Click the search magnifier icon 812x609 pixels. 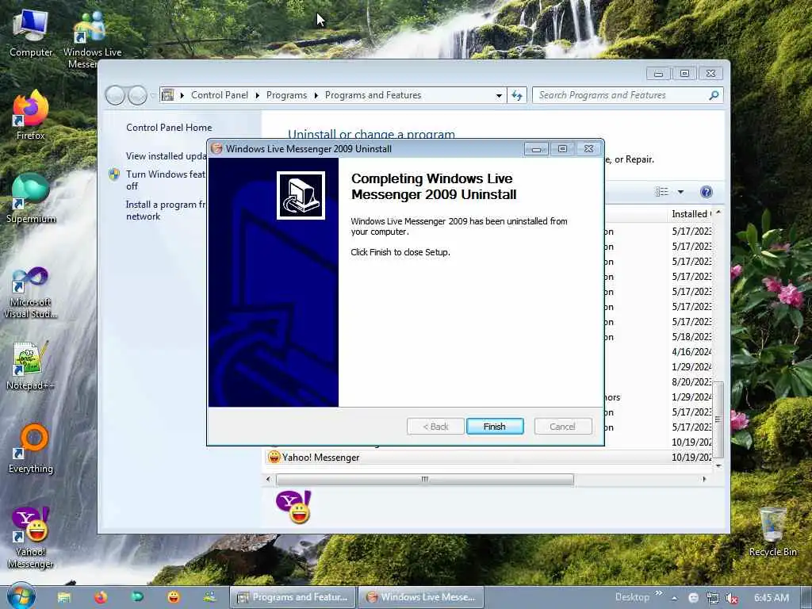coord(714,95)
